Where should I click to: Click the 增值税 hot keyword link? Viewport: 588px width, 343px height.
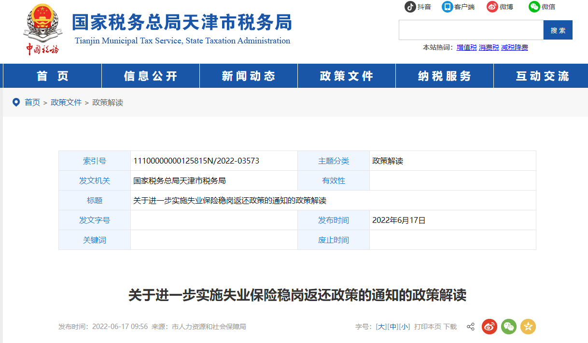click(466, 47)
